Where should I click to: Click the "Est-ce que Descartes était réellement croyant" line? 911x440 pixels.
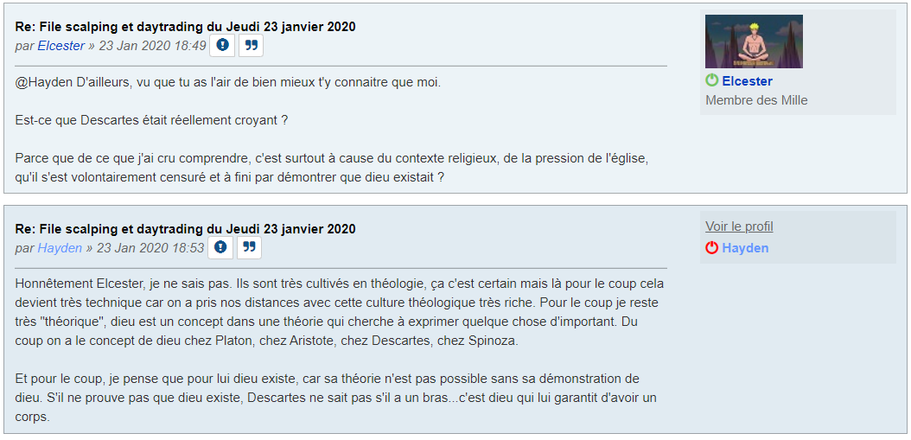coord(151,120)
